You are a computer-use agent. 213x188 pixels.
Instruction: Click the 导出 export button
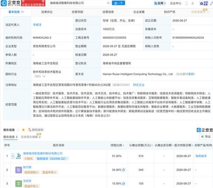[x=206, y=136]
